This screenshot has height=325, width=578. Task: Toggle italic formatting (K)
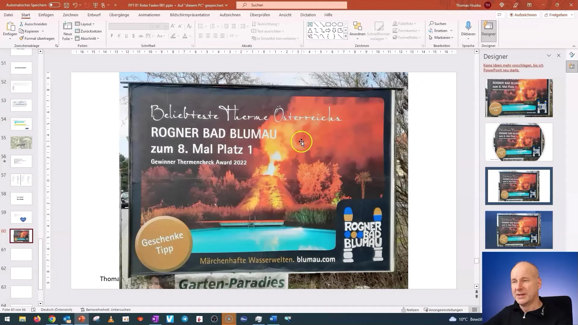point(119,36)
